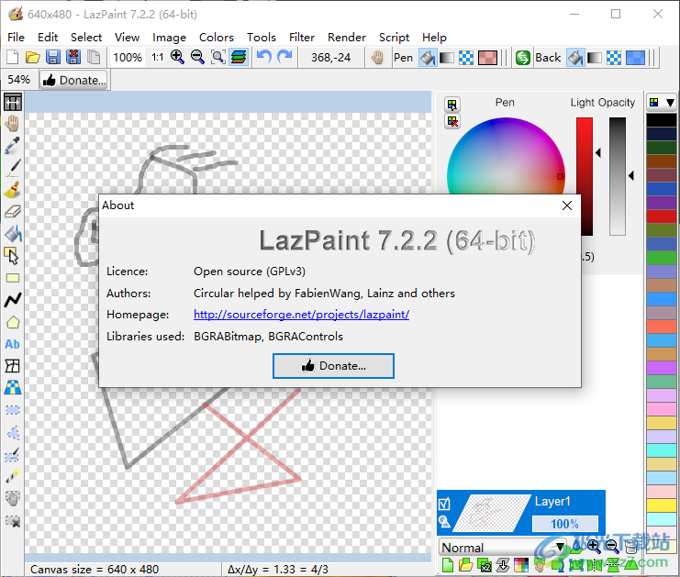Image resolution: width=680 pixels, height=577 pixels.
Task: Select gradient fill for Back
Action: tap(595, 58)
